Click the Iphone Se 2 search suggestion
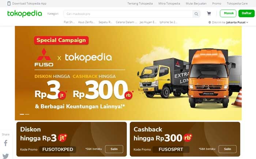 click(168, 22)
